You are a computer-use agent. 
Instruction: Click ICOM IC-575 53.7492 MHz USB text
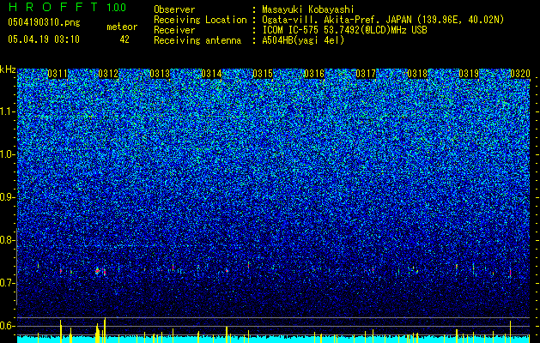pyautogui.click(x=344, y=30)
